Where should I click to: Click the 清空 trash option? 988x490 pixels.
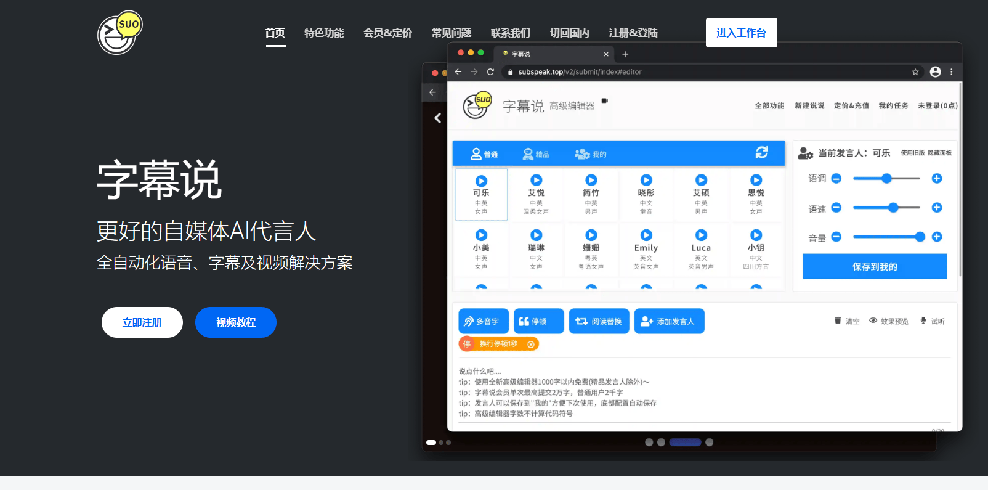pyautogui.click(x=847, y=321)
